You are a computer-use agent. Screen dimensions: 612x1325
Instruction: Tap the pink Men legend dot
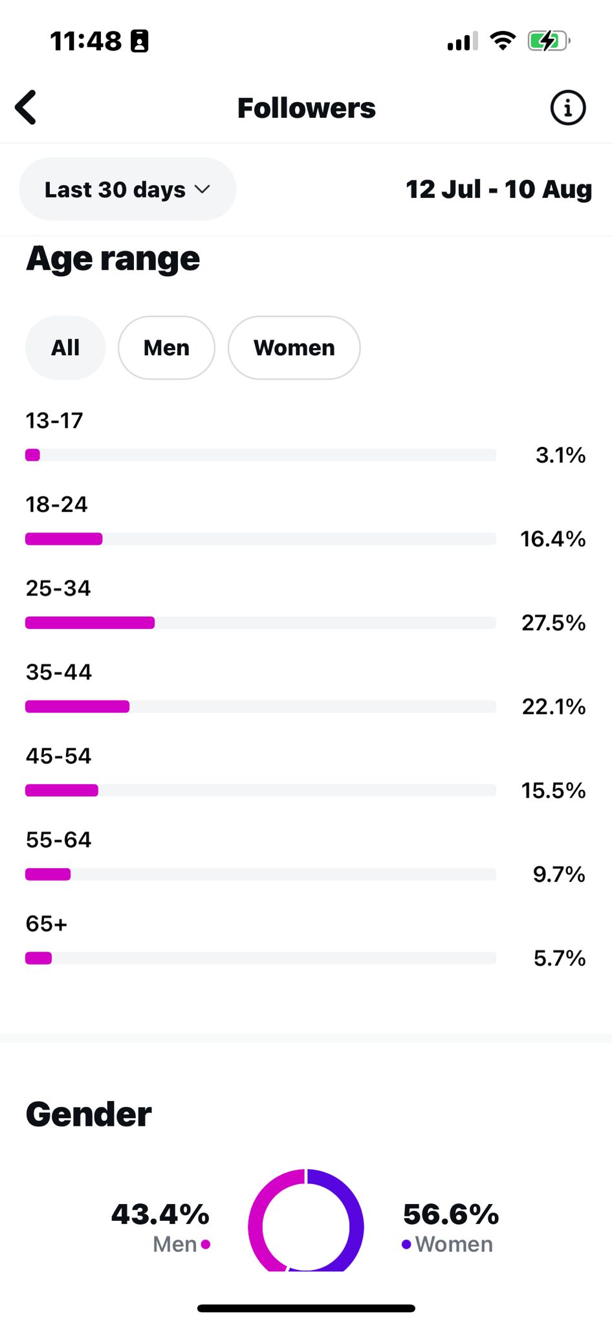pyautogui.click(x=206, y=1244)
